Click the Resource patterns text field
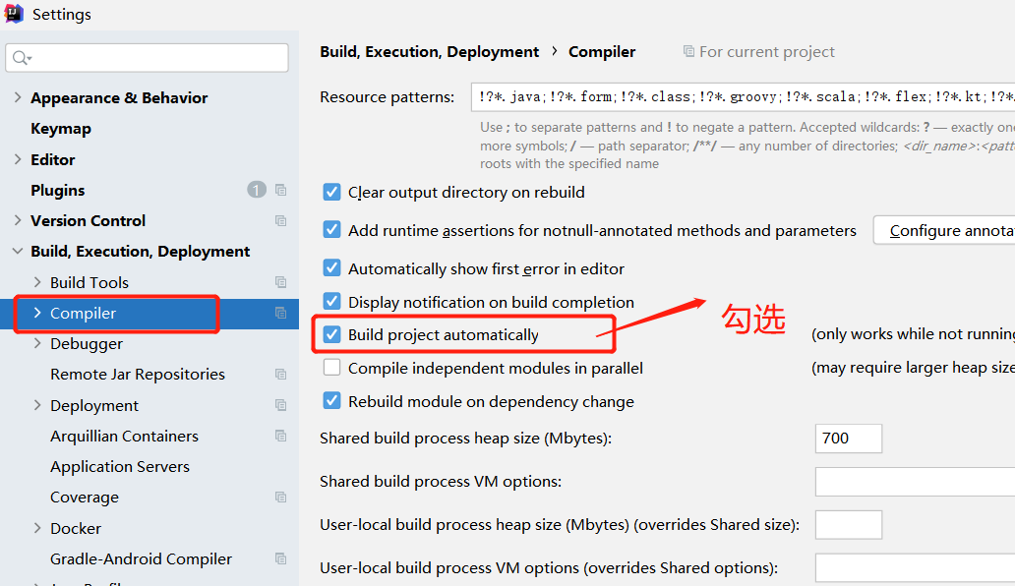 742,96
